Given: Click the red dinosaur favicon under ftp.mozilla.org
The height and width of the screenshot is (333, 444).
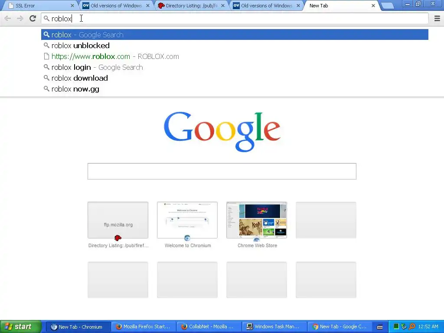Looking at the screenshot, I should tap(118, 238).
